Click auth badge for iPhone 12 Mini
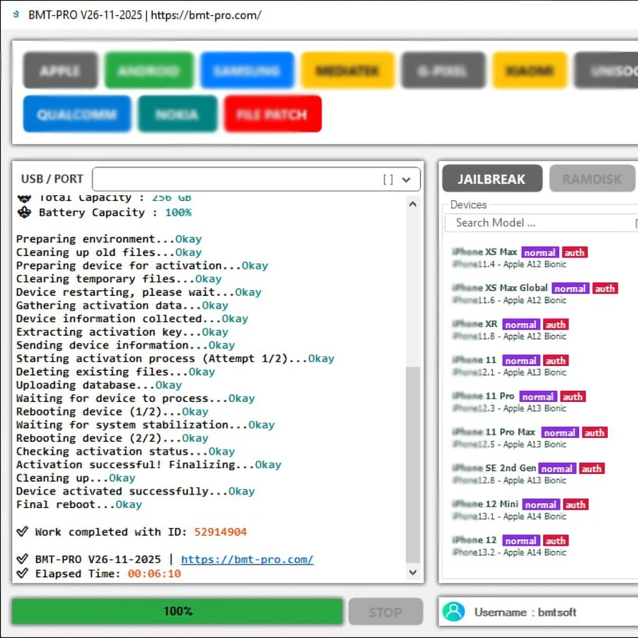638x638 pixels. [575, 505]
